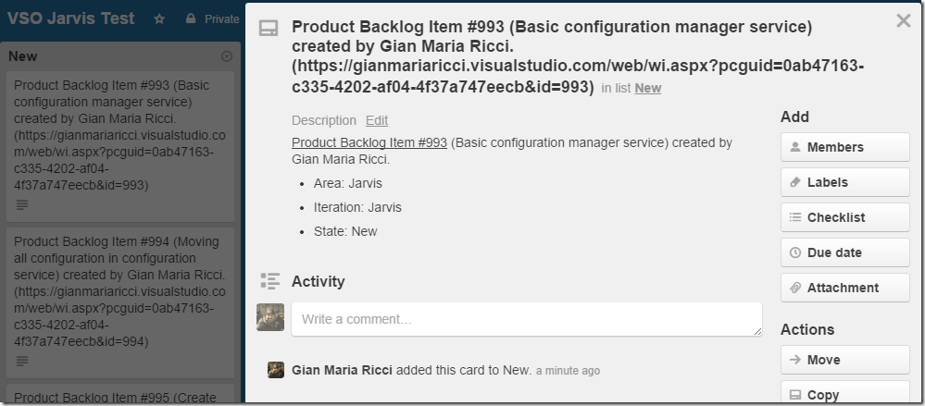Open the Product Backlog Item #993 link

(x=369, y=142)
